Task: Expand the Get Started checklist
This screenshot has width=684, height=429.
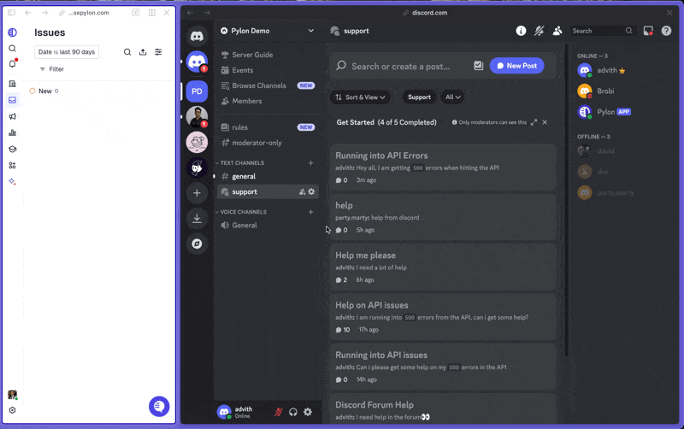Action: pos(534,122)
